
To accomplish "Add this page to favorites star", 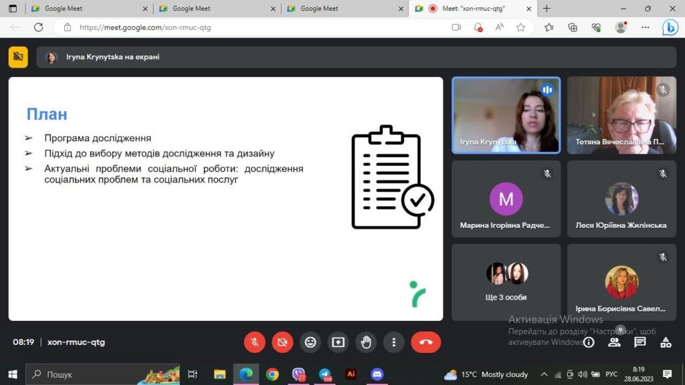I will tap(520, 27).
